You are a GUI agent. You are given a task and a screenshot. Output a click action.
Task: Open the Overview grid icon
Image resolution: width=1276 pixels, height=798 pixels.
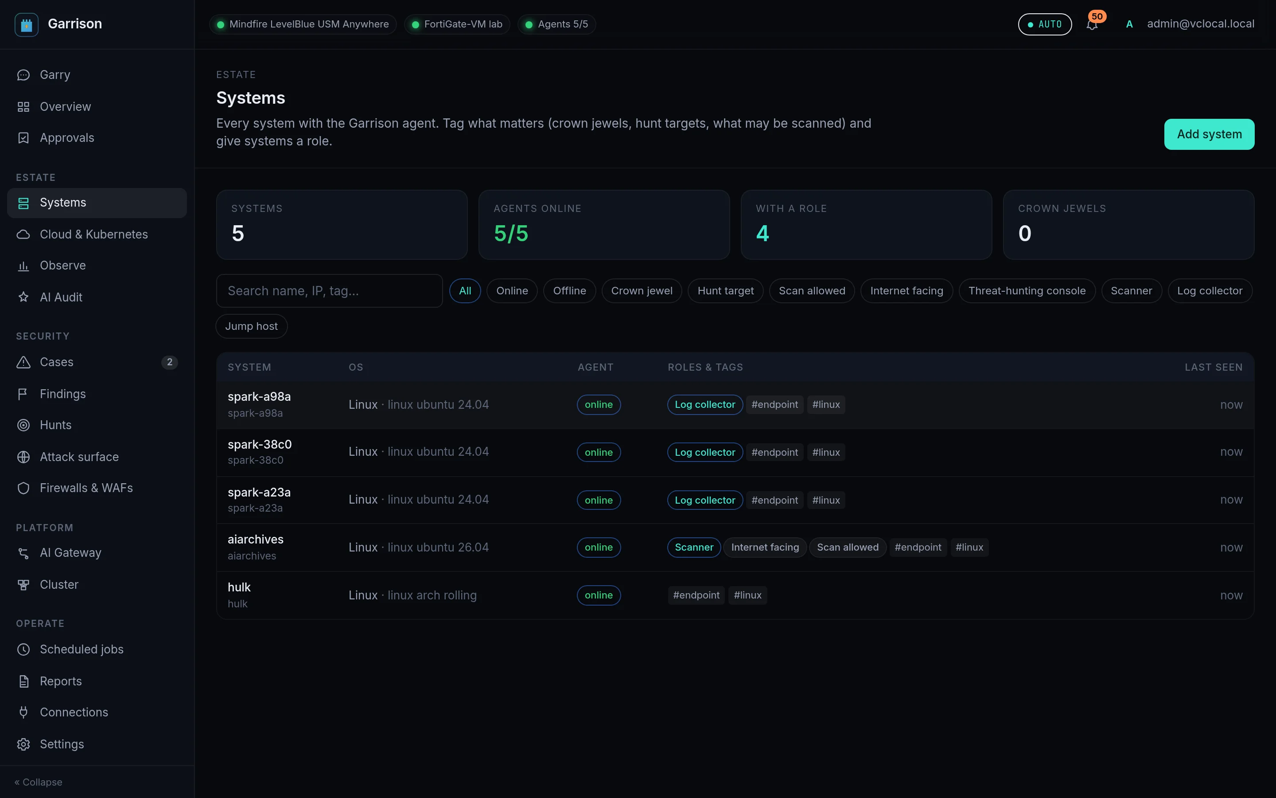tap(23, 106)
